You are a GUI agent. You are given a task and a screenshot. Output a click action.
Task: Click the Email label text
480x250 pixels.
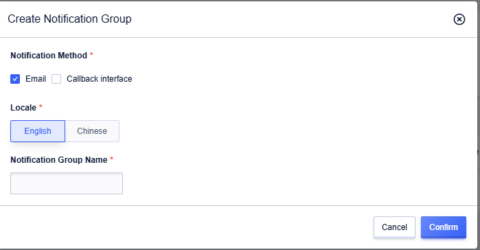36,79
